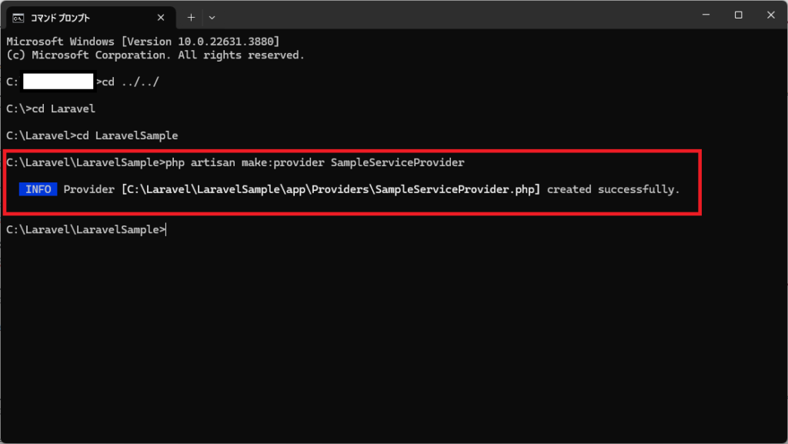Click the 'cd ../../' command text
788x444 pixels.
(x=131, y=82)
